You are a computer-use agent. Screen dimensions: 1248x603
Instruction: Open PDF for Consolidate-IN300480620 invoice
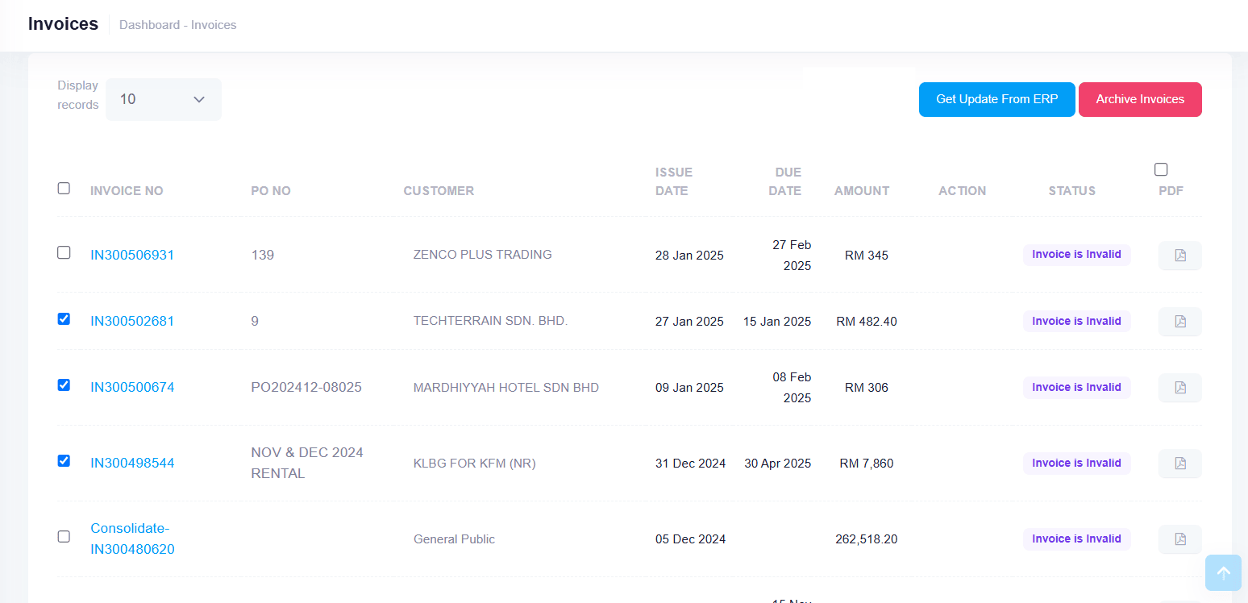[1179, 539]
